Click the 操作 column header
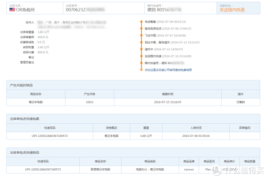The image size is (266, 178). coord(241,94)
